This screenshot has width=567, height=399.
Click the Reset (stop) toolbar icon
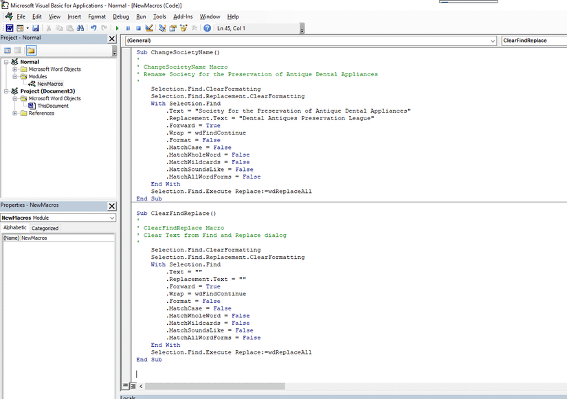(x=138, y=28)
